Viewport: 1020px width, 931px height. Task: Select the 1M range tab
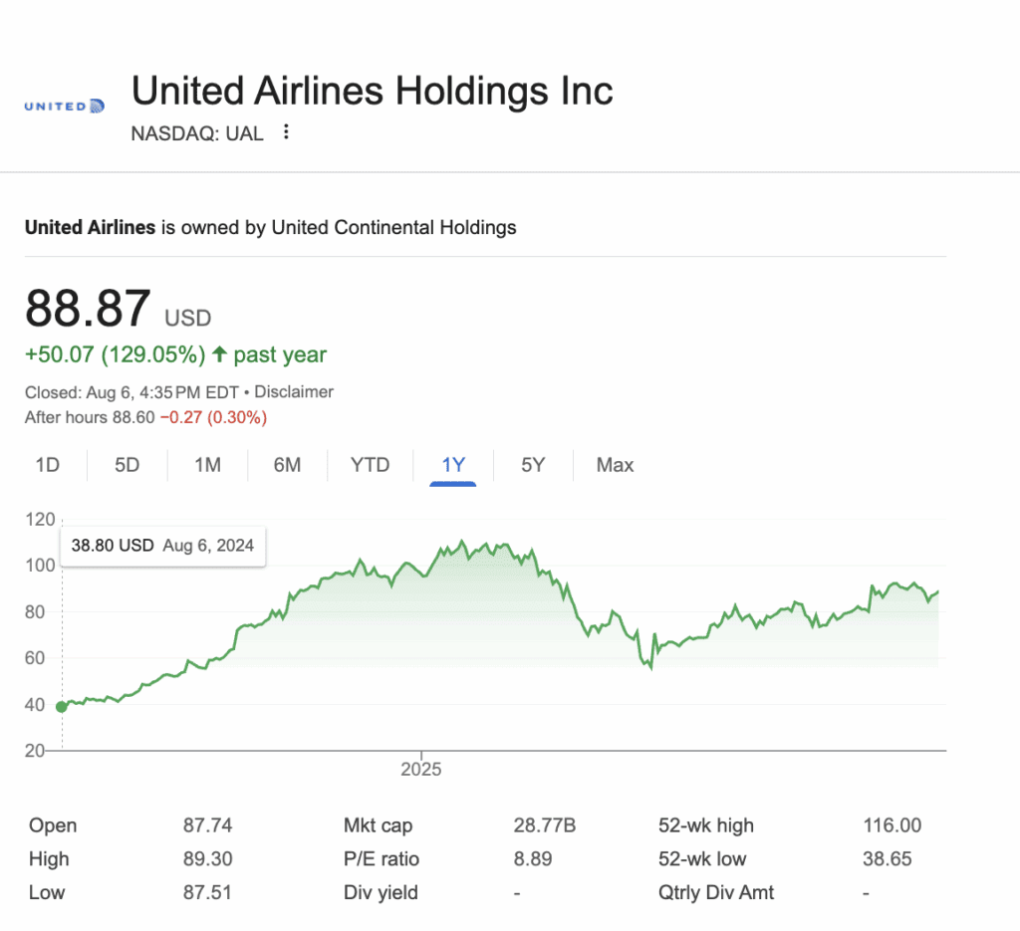point(207,465)
